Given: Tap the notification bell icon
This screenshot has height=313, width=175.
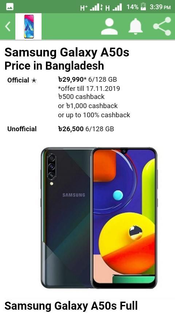Looking at the screenshot, I should 136,26.
